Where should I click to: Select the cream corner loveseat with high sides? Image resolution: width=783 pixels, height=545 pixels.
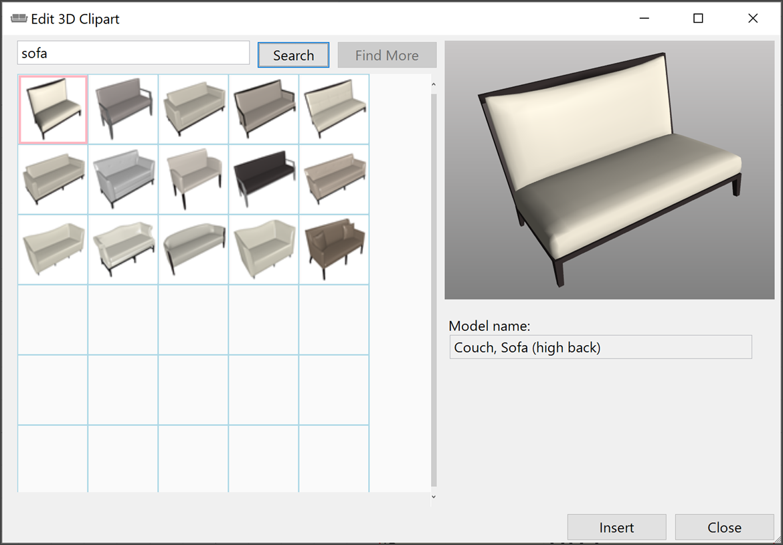tap(264, 249)
